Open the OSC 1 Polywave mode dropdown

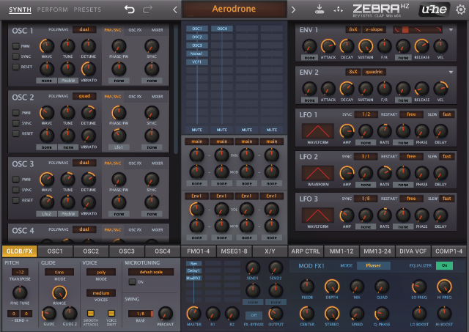point(83,30)
